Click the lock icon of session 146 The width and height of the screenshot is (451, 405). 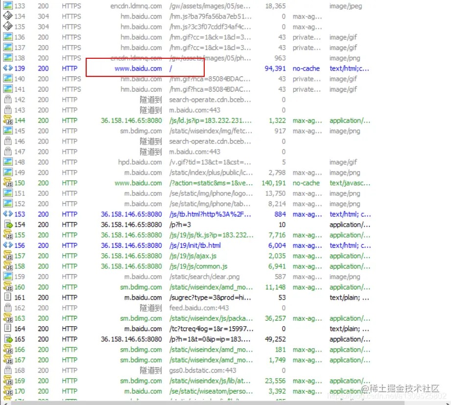[8, 141]
